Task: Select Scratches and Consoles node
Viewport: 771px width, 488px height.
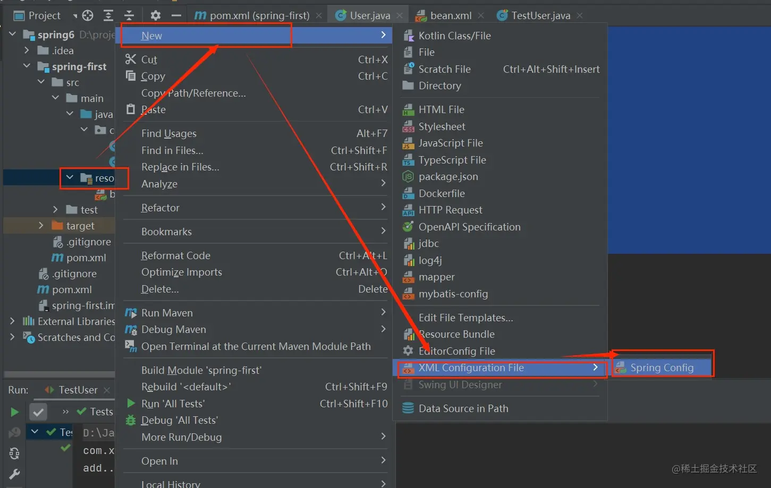Action: tap(76, 337)
